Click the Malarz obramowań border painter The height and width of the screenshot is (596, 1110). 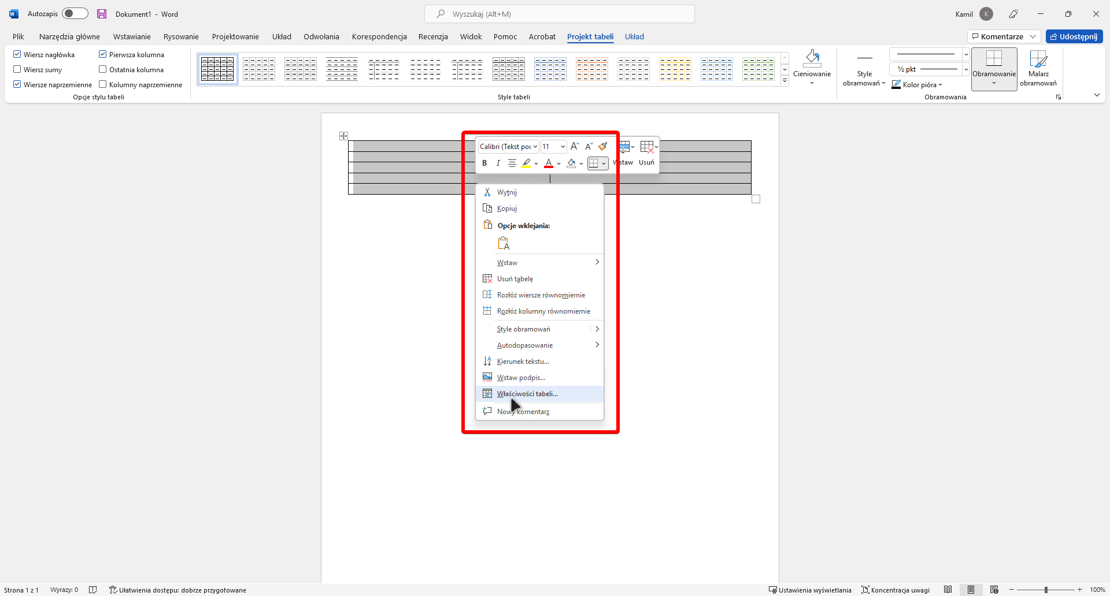(1038, 68)
